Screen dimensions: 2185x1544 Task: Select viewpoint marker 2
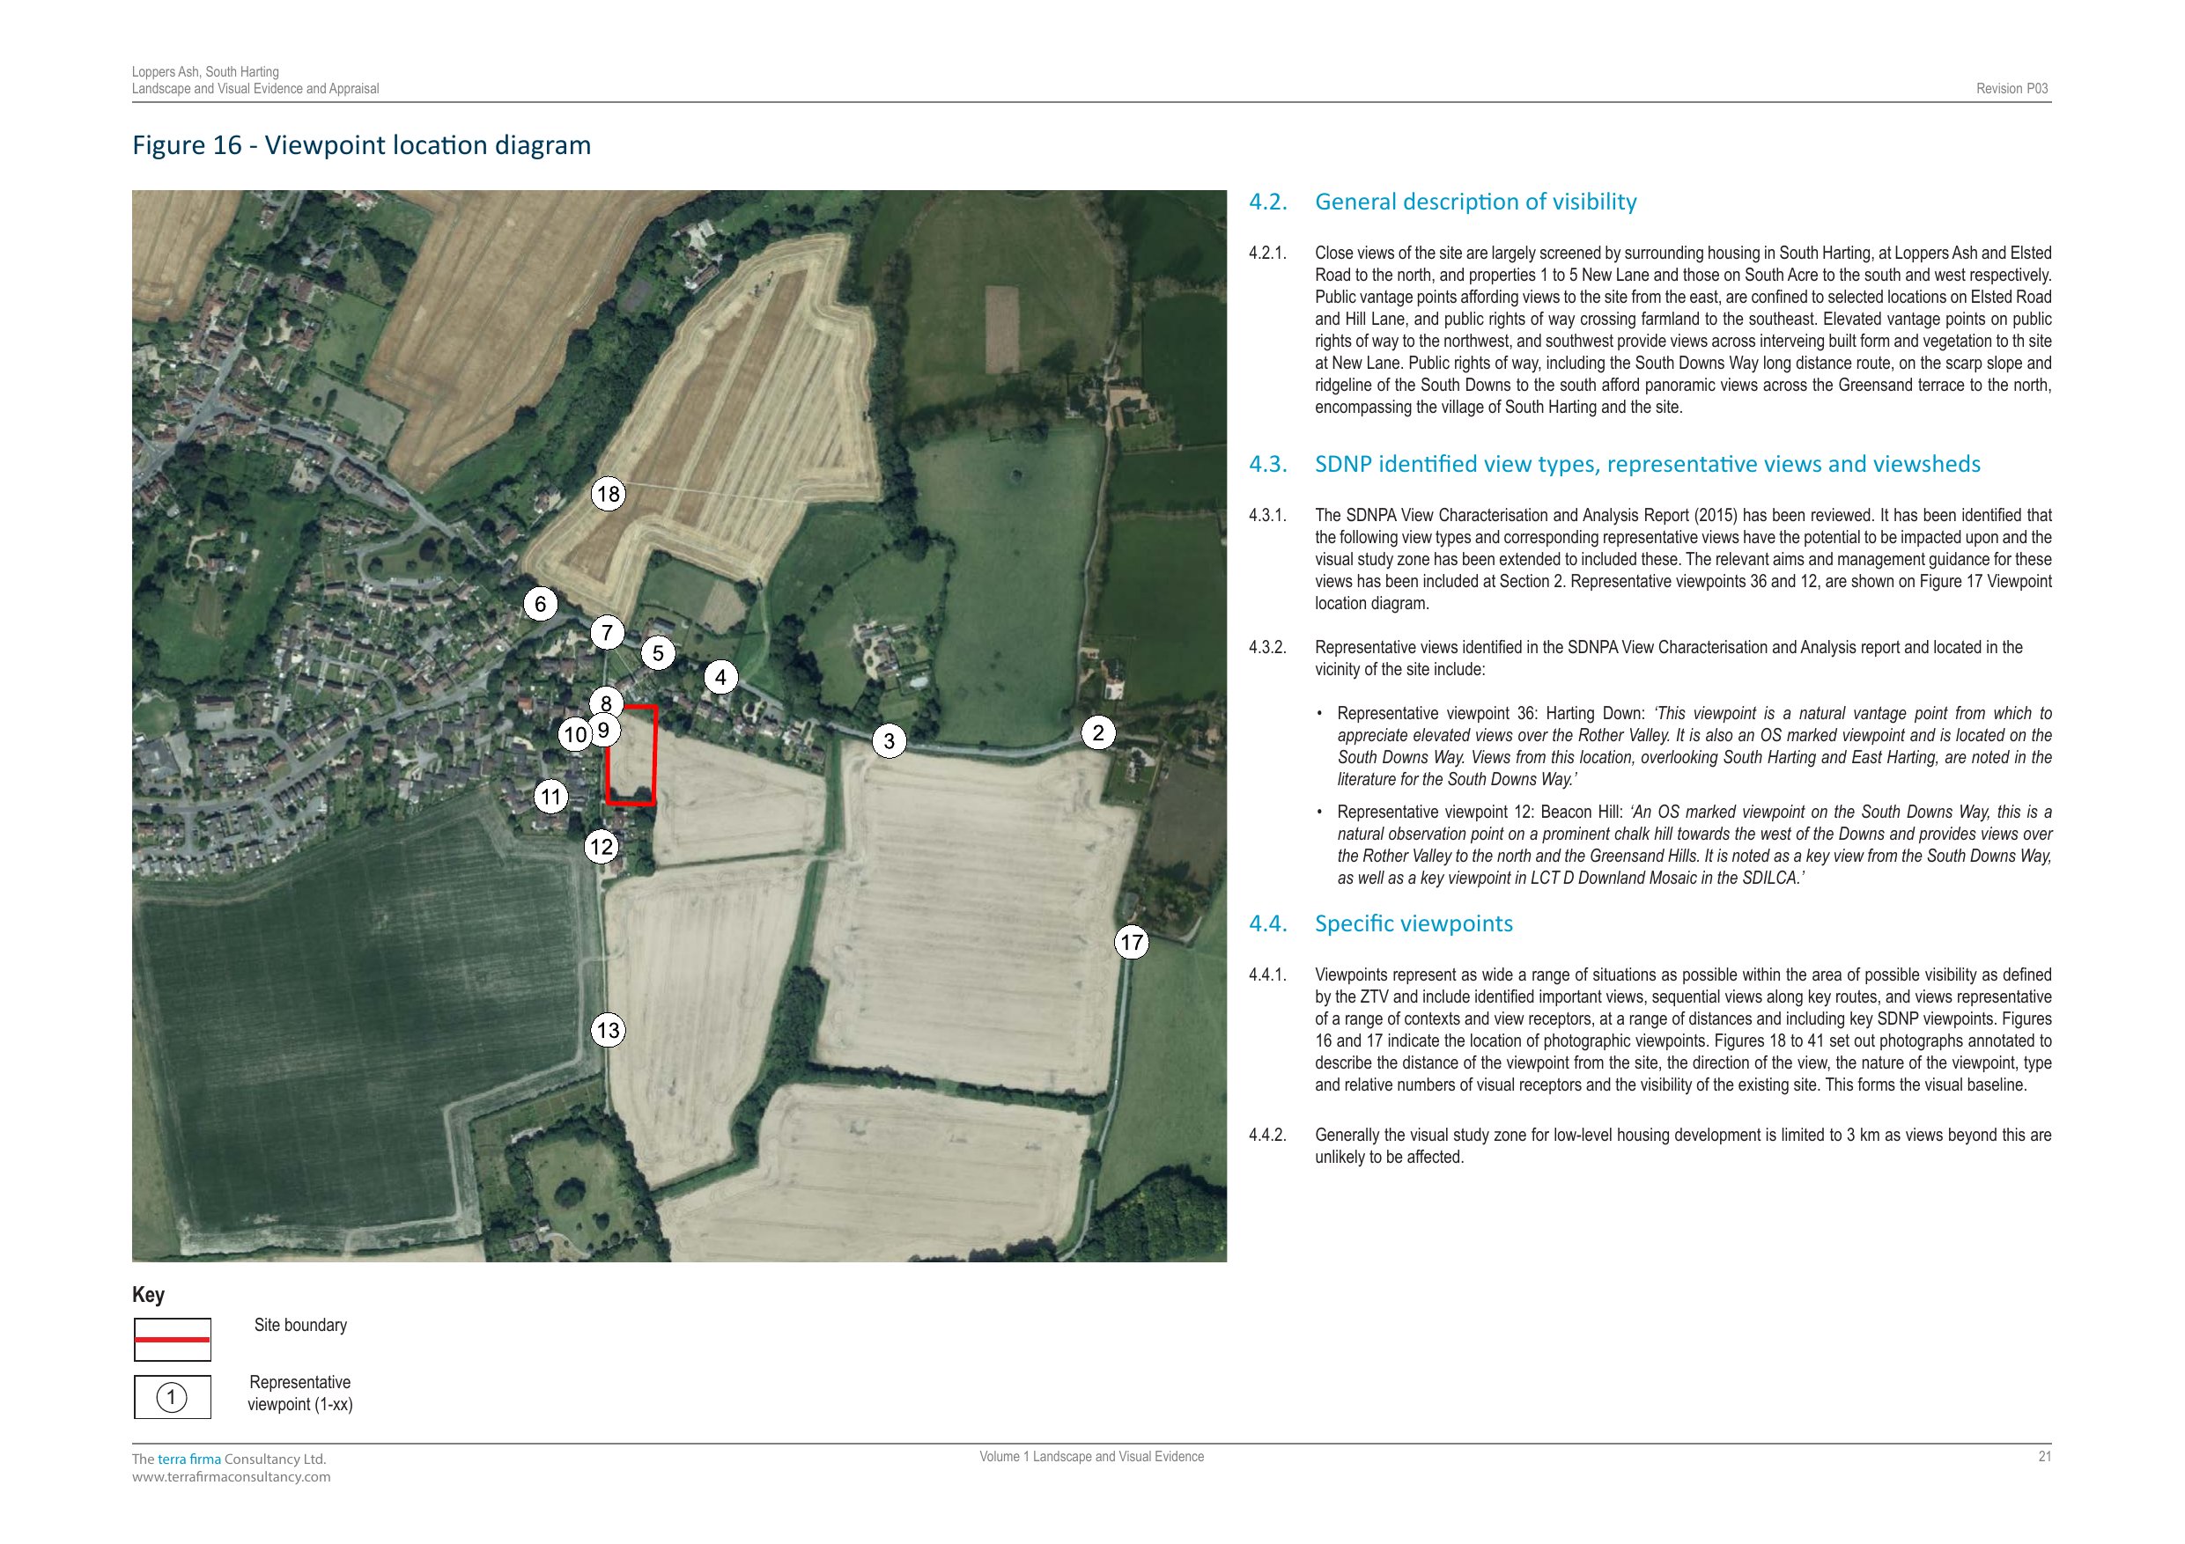pyautogui.click(x=1098, y=732)
